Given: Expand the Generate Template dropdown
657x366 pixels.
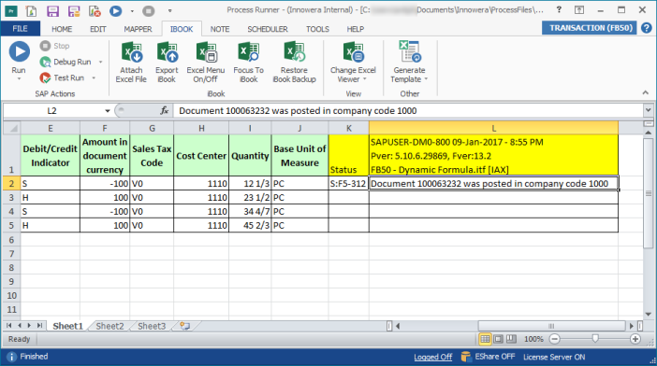Looking at the screenshot, I should pyautogui.click(x=409, y=63).
